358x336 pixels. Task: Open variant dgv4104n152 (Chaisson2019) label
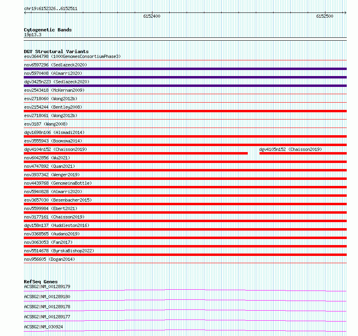tap(56, 149)
